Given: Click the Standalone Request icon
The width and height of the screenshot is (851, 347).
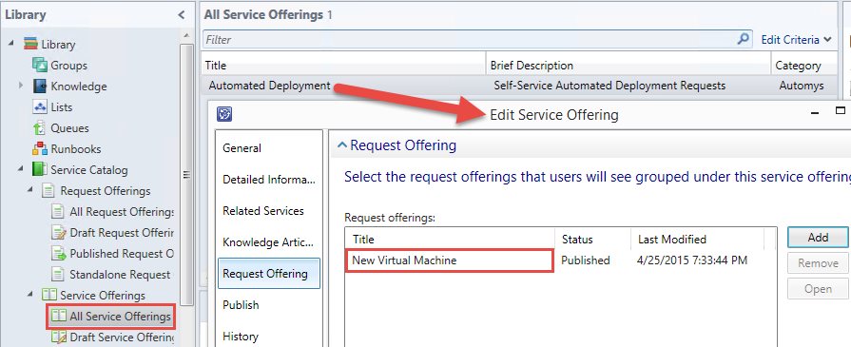Looking at the screenshot, I should tap(59, 274).
